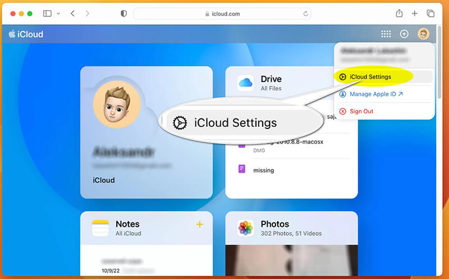Create a new note with plus button
449x279 pixels.
pyautogui.click(x=200, y=225)
